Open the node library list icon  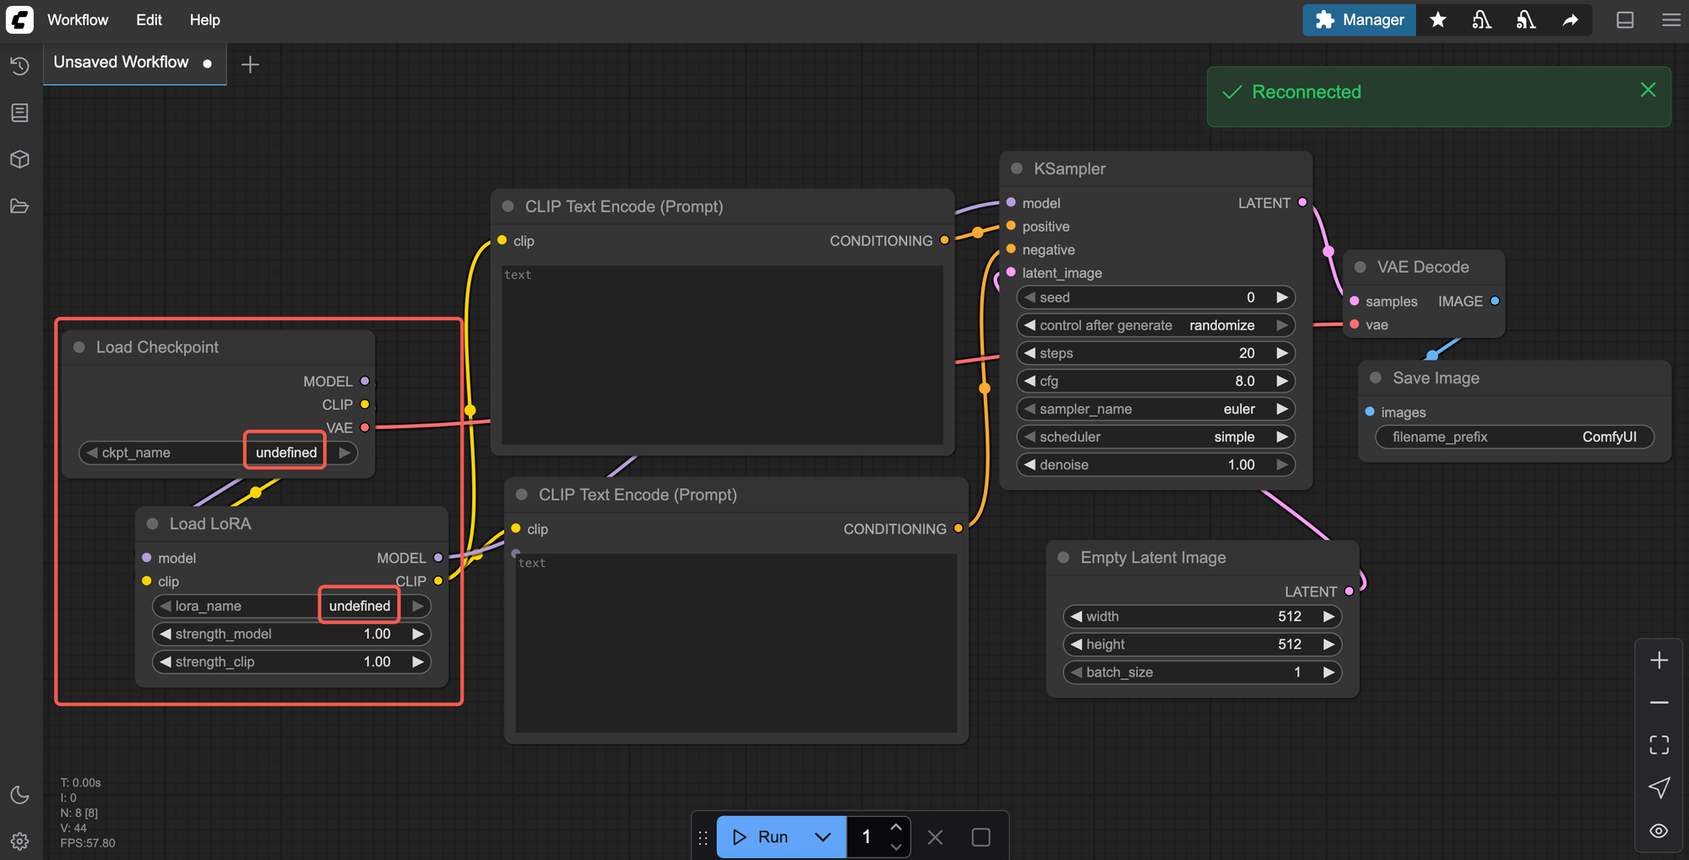tap(19, 112)
